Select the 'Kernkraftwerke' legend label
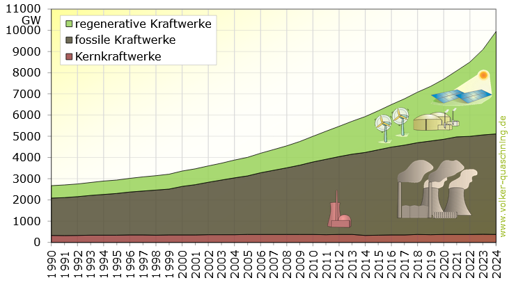 pyautogui.click(x=118, y=56)
